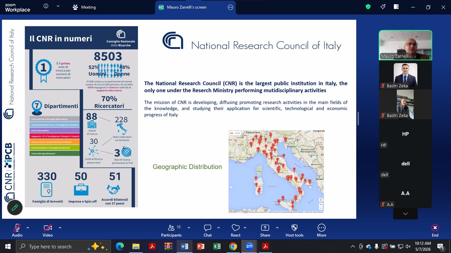Open Google Chrome from taskbar

pos(233,246)
